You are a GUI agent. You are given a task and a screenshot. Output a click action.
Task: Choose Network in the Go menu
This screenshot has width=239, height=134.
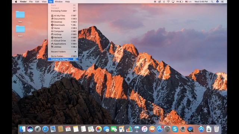63,38
